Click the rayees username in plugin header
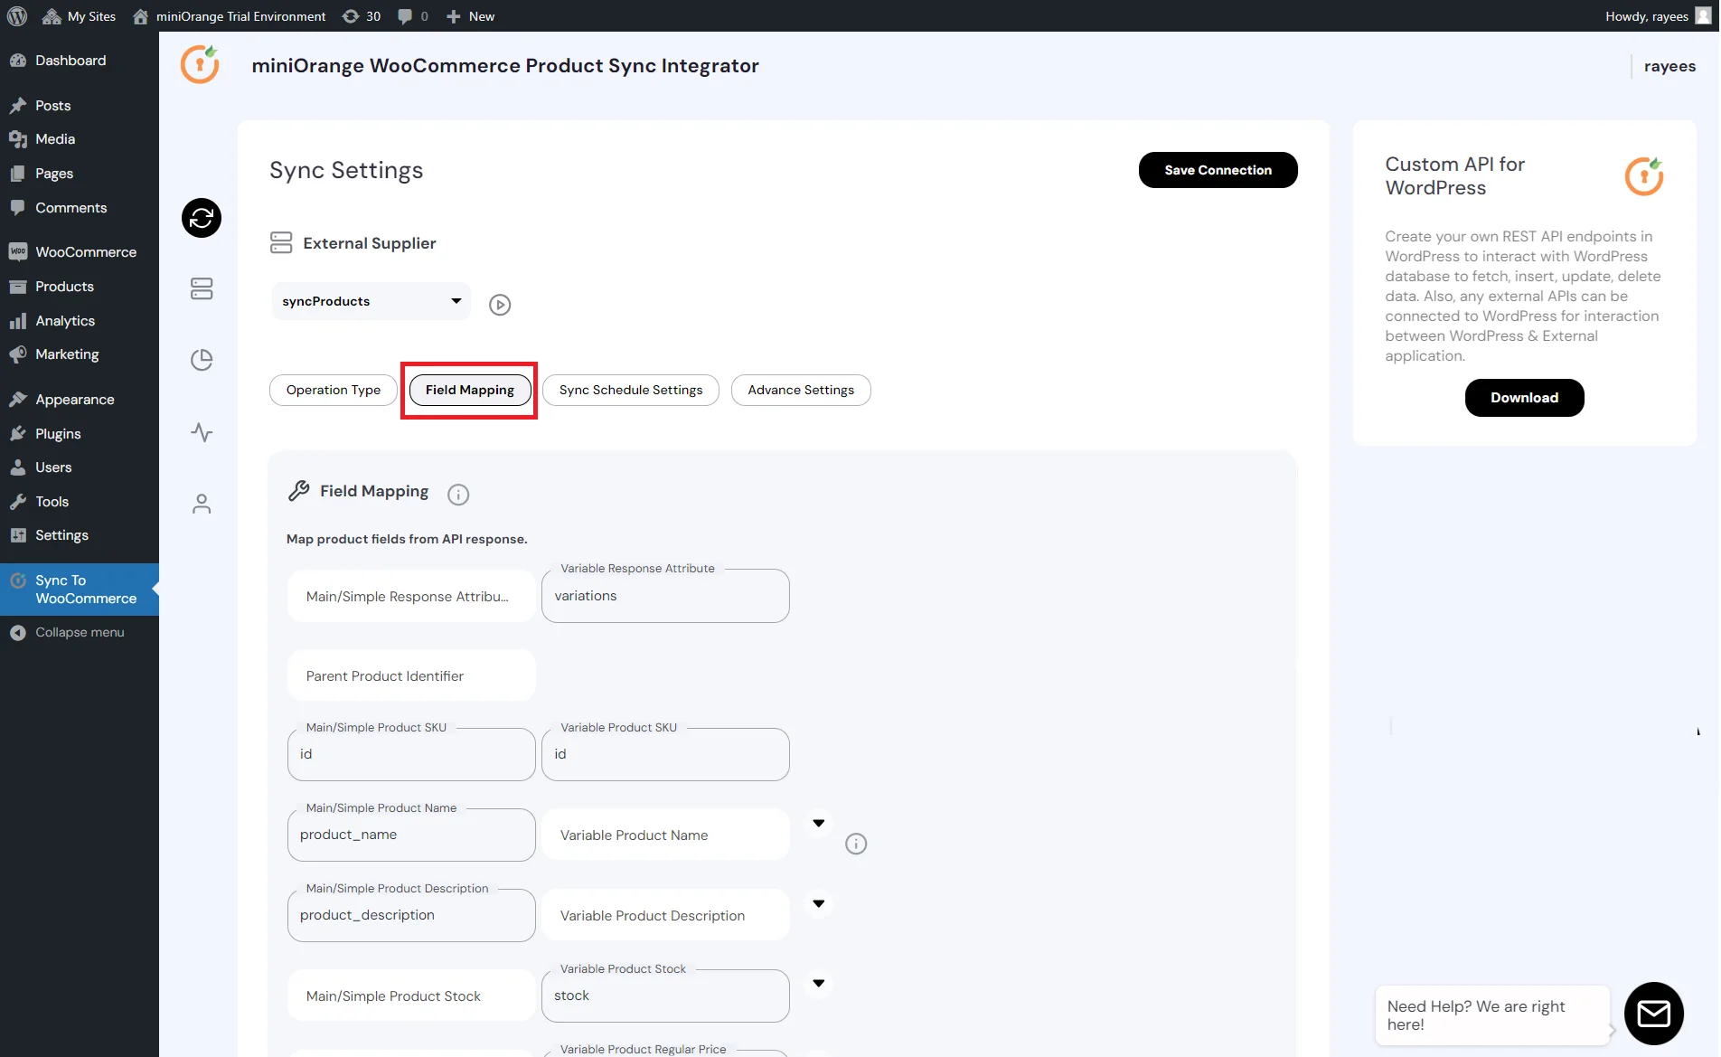 tap(1669, 66)
